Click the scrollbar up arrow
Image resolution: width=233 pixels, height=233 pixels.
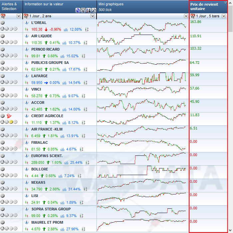point(230,3)
